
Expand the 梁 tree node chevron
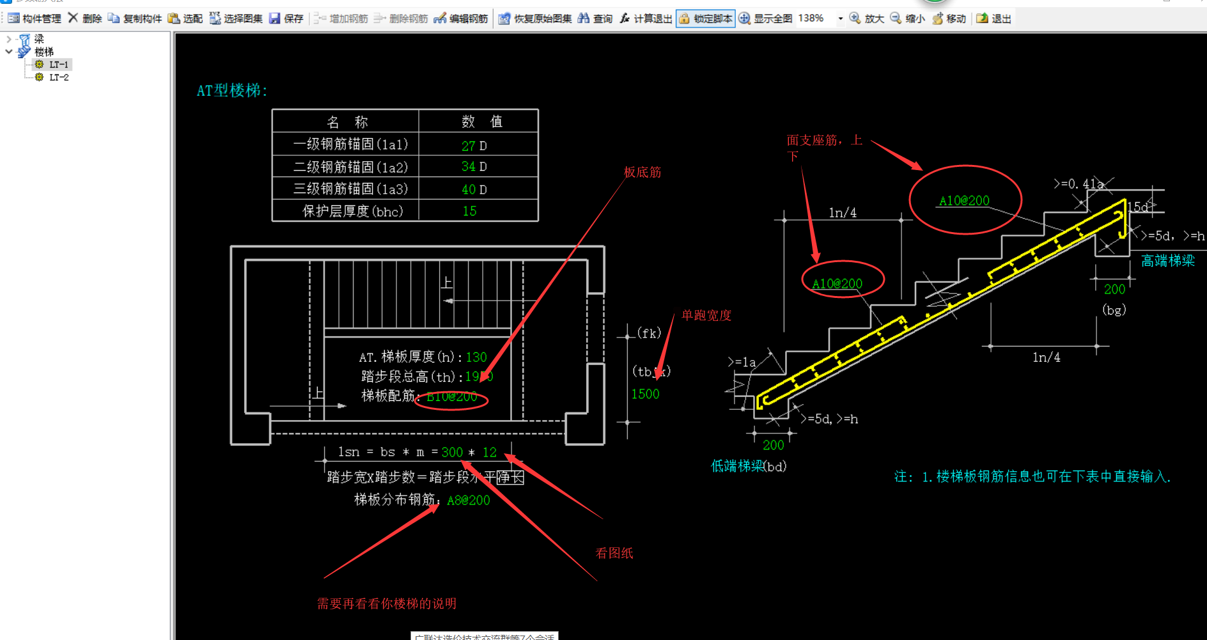click(8, 39)
